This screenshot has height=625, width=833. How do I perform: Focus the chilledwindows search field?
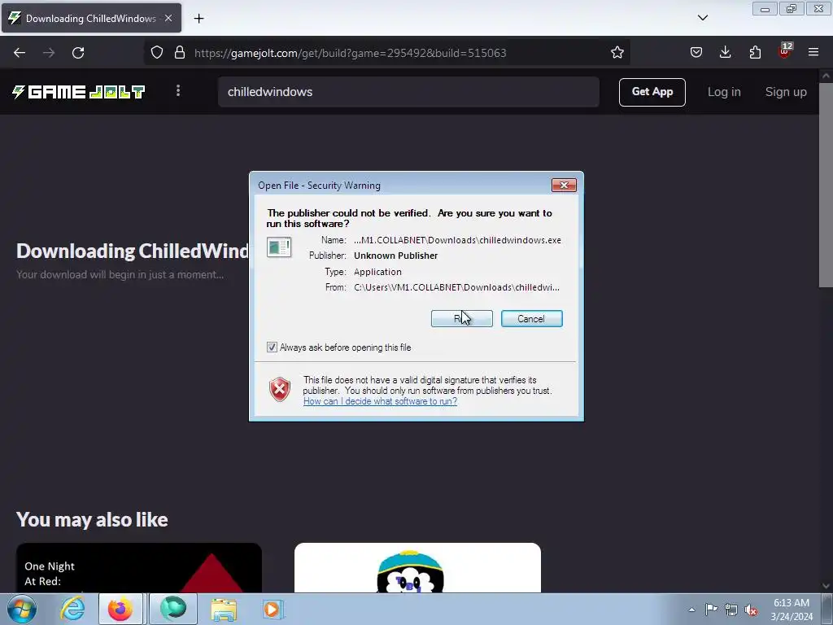coord(408,92)
